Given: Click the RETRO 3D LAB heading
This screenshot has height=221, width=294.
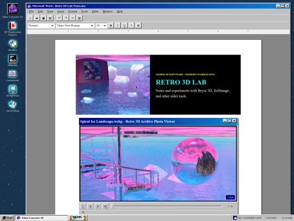Looking at the screenshot, I should click(181, 82).
